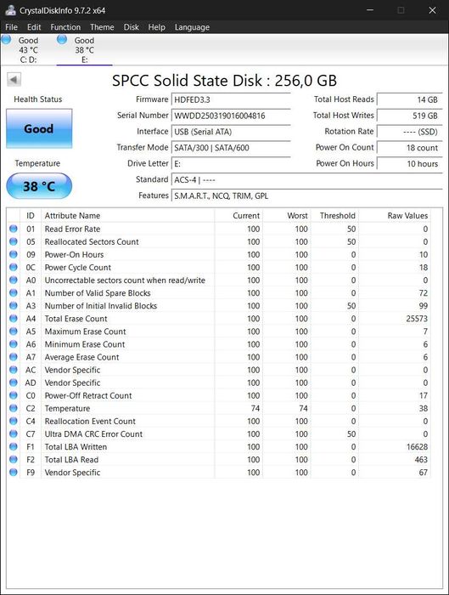The width and height of the screenshot is (449, 595).
Task: Click status icon for Minimum Erase Count
Action: [14, 343]
